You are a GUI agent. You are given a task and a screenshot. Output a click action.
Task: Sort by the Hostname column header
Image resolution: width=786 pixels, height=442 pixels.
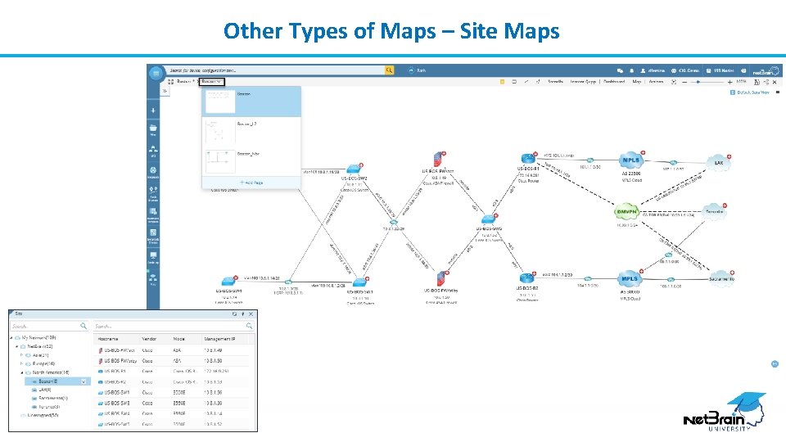pos(108,339)
